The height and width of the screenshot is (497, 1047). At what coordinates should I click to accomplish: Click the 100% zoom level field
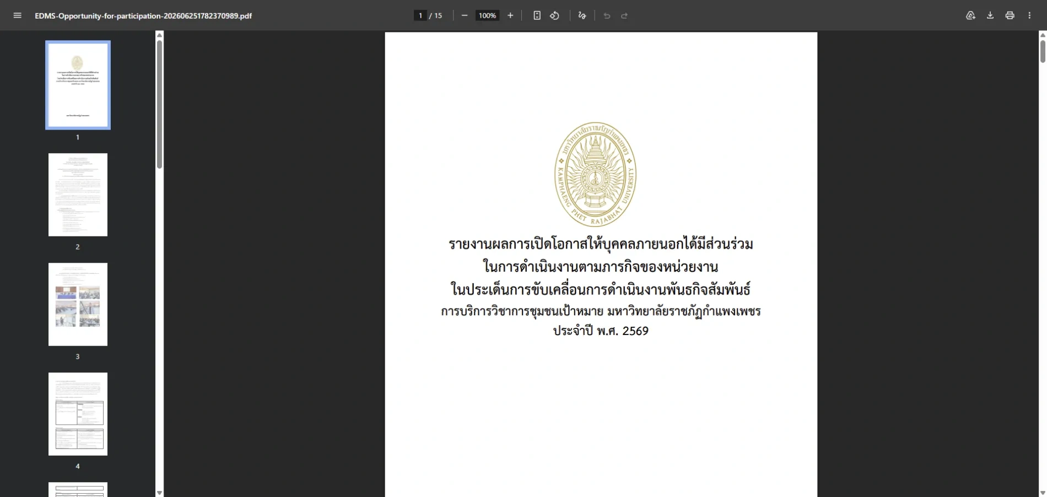487,15
